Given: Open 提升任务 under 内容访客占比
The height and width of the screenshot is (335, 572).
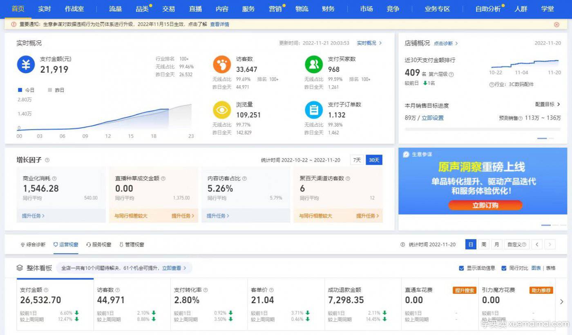Looking at the screenshot, I should pyautogui.click(x=218, y=215).
